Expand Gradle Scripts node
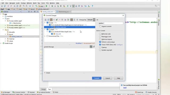The image size is (170, 95). pyautogui.click(x=1, y=43)
